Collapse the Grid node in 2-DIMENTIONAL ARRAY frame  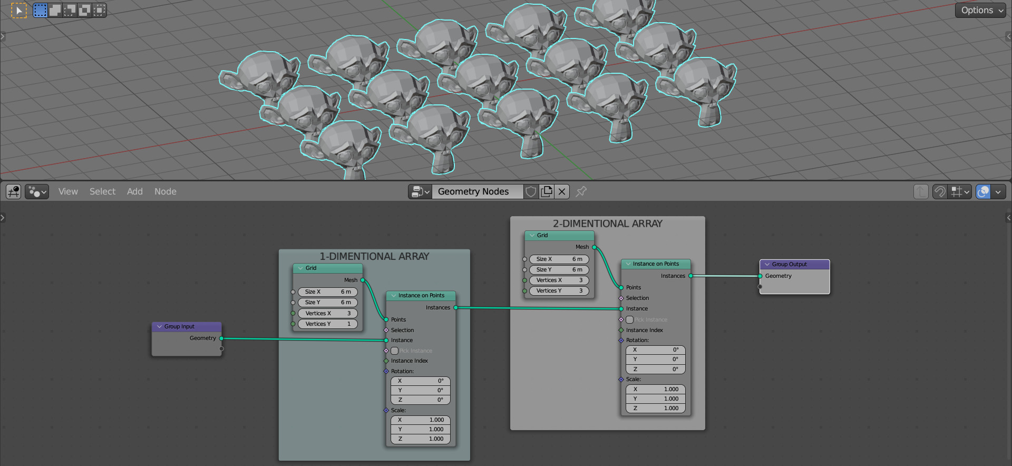tap(532, 236)
